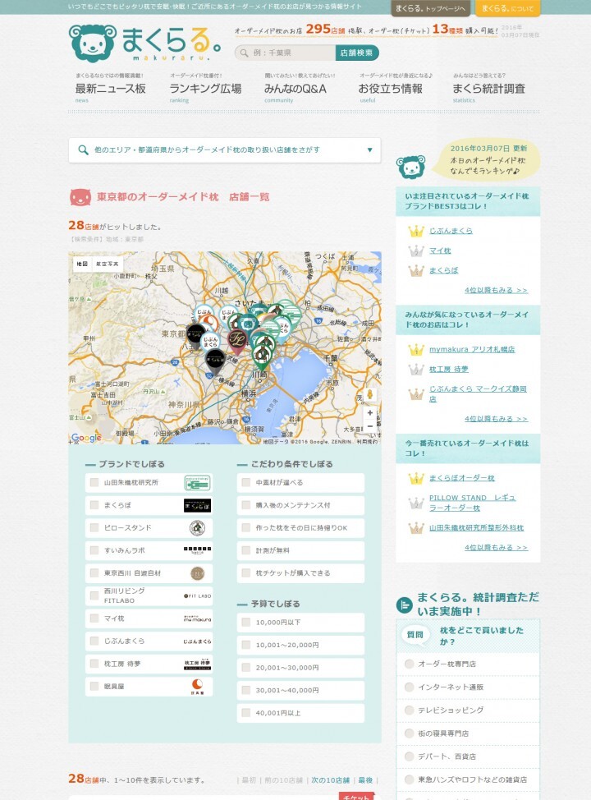Click the gold crown next to じぶんまくら
This screenshot has height=800, width=591.
point(416,231)
